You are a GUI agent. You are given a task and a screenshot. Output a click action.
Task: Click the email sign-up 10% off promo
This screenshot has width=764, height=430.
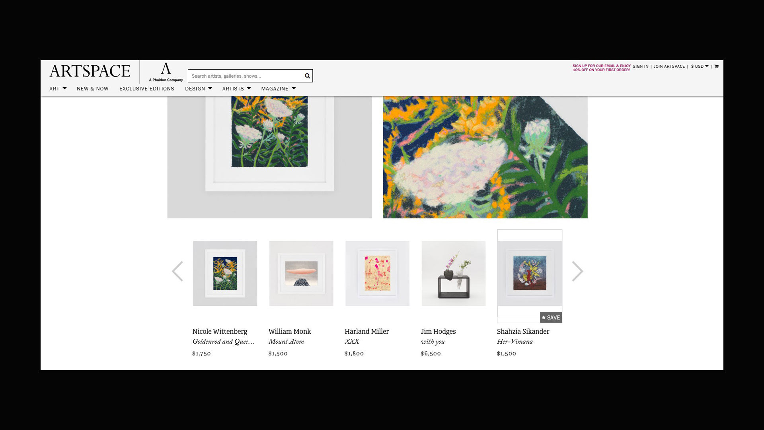602,68
